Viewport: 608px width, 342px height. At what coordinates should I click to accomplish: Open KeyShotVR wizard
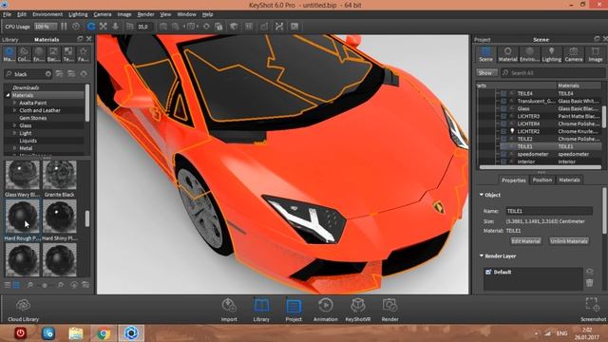(x=357, y=311)
